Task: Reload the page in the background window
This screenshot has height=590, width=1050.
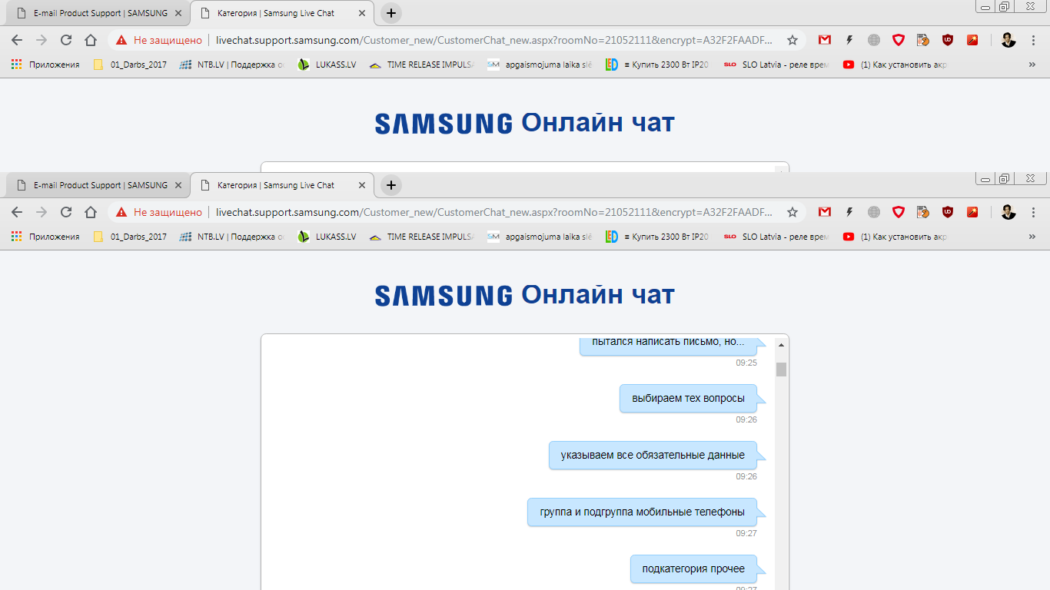Action: (x=66, y=40)
